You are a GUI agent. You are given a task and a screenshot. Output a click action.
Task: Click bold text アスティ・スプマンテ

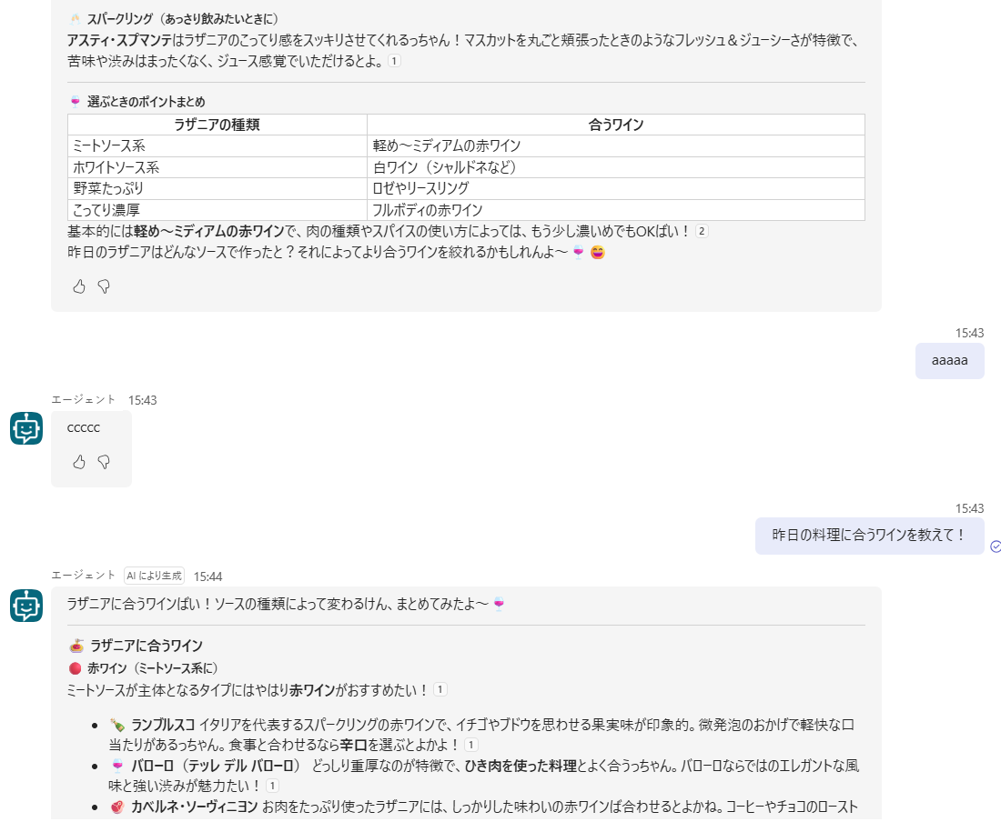coord(120,41)
